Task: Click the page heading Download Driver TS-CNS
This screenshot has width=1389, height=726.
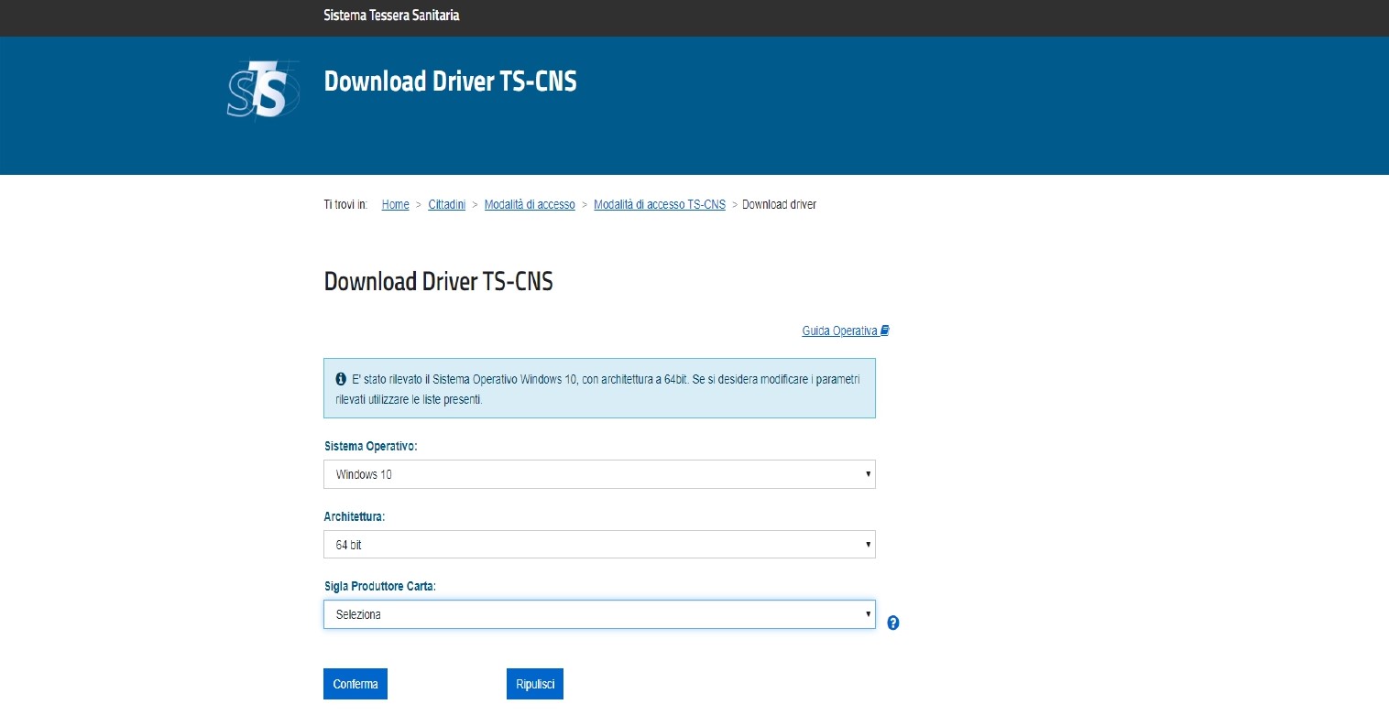Action: pyautogui.click(x=438, y=281)
